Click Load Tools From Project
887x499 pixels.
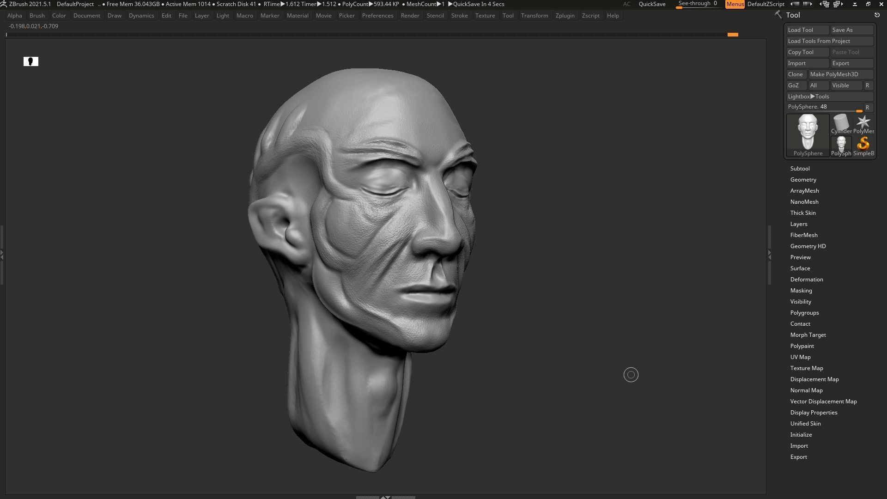click(830, 41)
